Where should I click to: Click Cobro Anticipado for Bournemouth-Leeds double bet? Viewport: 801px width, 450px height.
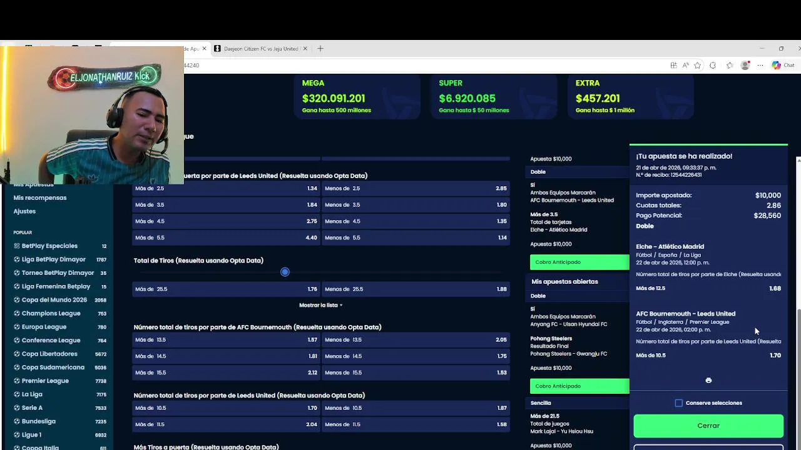point(579,262)
